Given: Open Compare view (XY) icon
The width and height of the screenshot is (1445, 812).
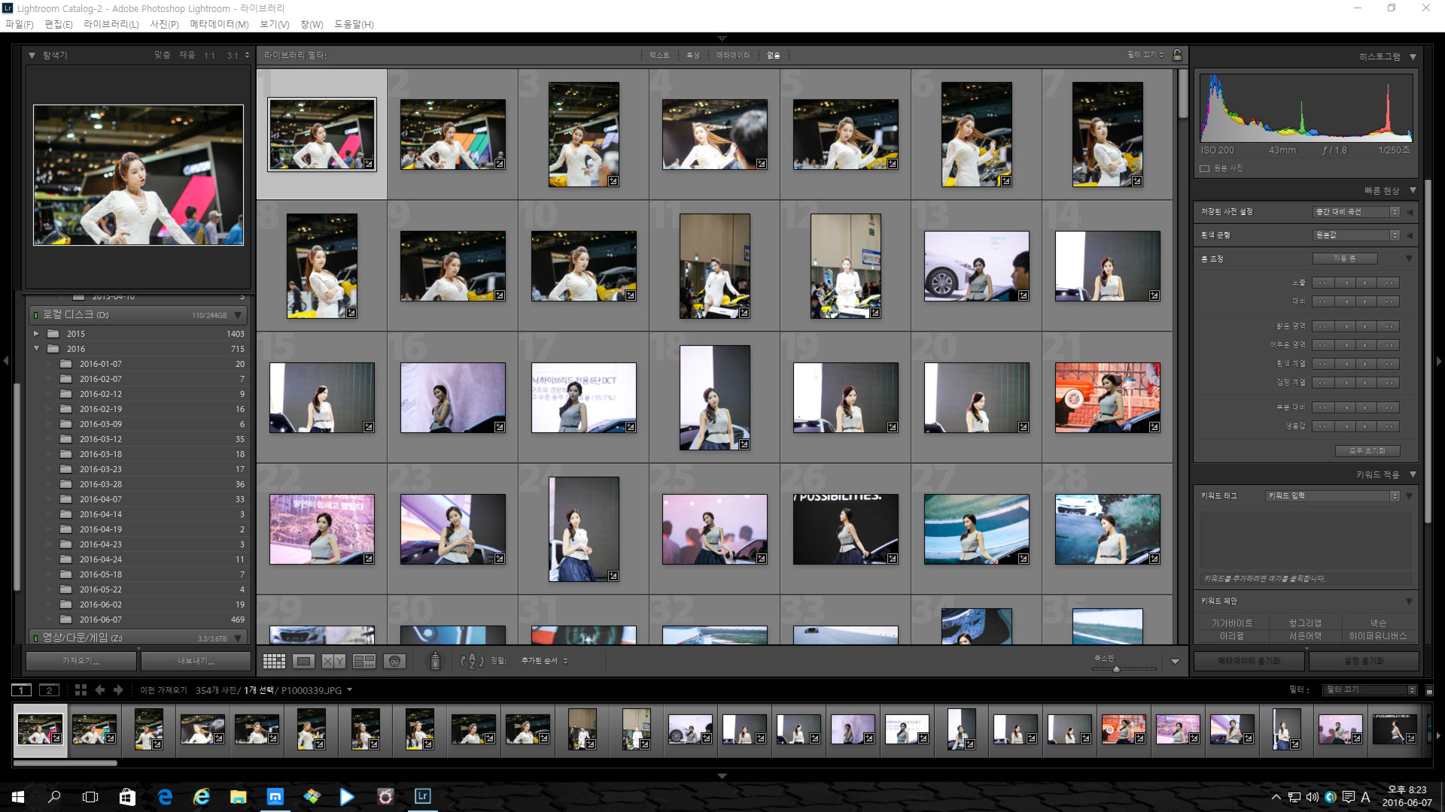Looking at the screenshot, I should click(x=333, y=661).
